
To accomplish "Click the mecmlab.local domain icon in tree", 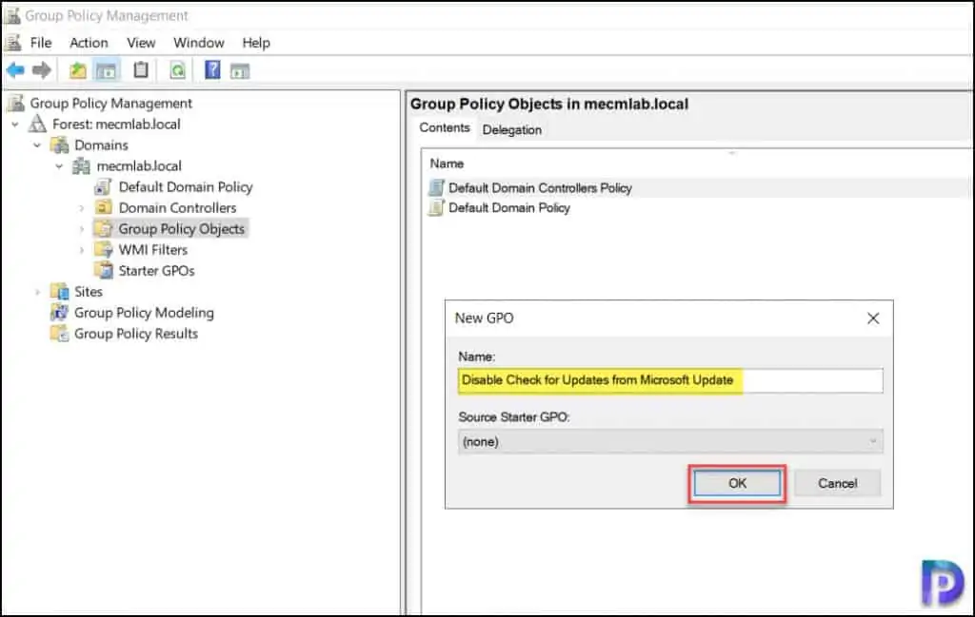I will click(x=82, y=166).
